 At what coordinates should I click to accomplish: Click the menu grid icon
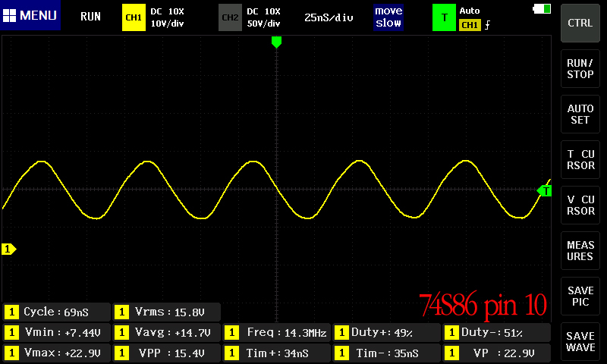coord(9,15)
